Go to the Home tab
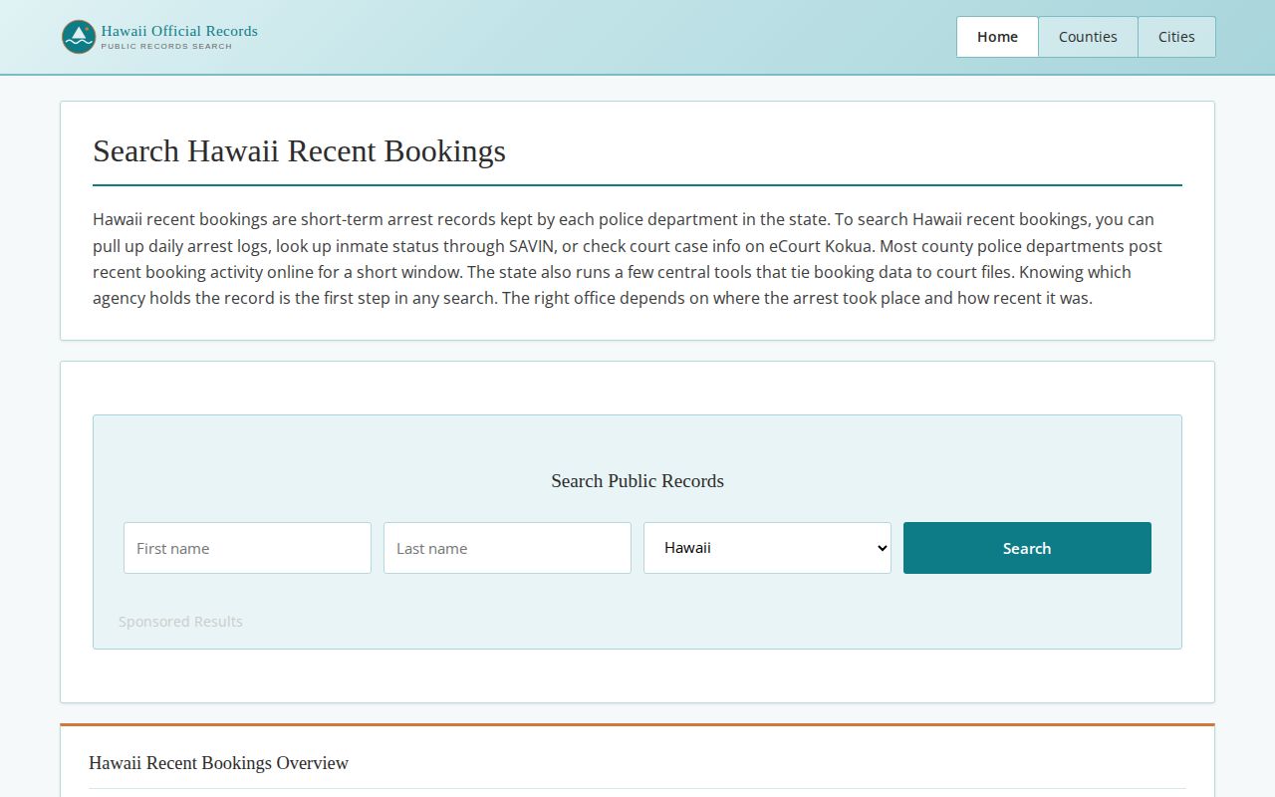The image size is (1275, 797). 997,37
